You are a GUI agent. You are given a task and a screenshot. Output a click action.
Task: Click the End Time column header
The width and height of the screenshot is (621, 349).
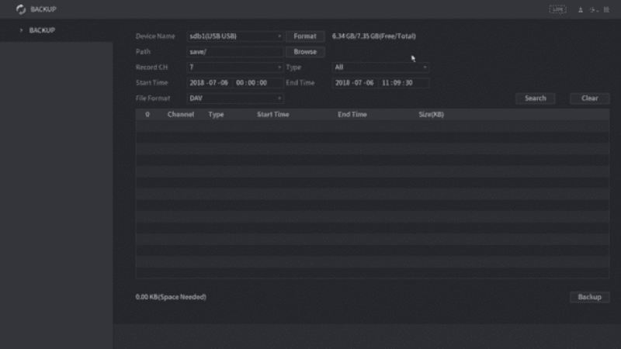pyautogui.click(x=352, y=114)
